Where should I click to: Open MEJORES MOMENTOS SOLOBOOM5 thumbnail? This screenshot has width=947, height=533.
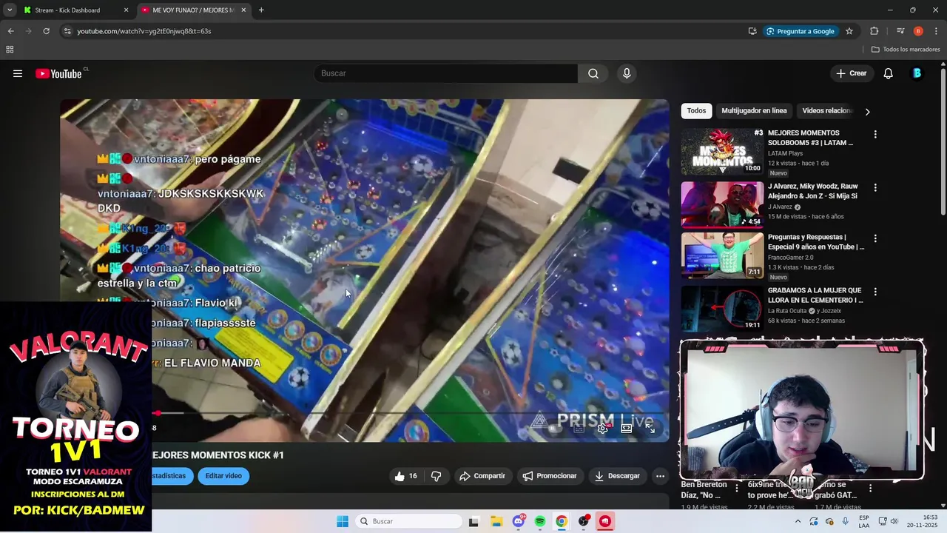pos(722,152)
